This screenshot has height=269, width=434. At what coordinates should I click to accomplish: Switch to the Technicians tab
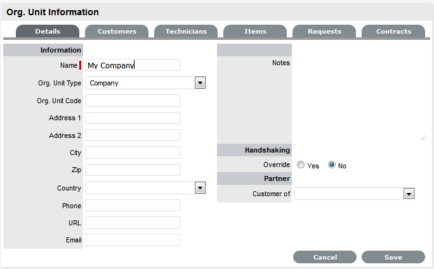(185, 31)
